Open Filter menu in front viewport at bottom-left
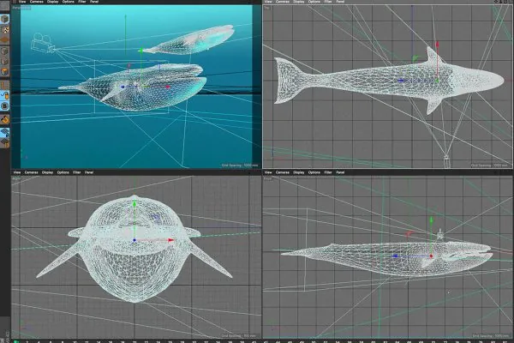Viewport: 514px width, 343px height. 77,172
